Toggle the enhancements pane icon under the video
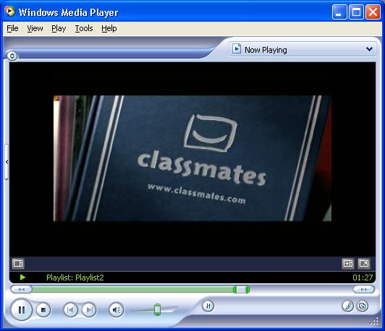Image resolution: width=385 pixels, height=331 pixels. [x=18, y=264]
